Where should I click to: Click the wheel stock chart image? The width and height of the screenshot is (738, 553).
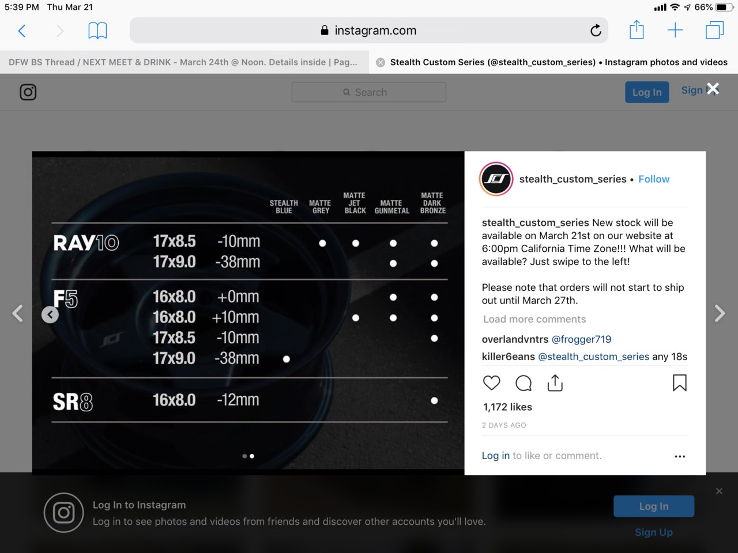(x=248, y=313)
